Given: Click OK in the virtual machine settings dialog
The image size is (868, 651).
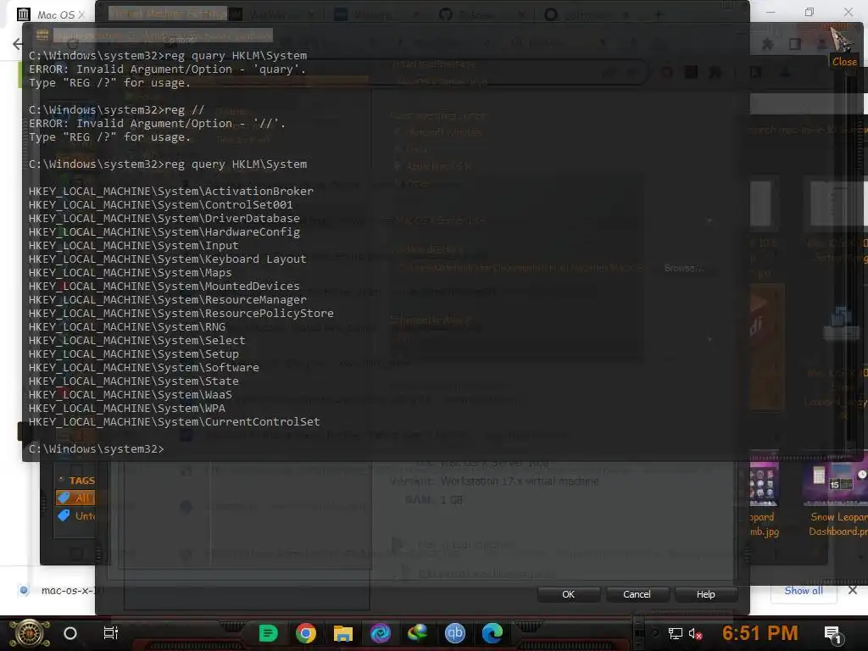Looking at the screenshot, I should coord(569,594).
